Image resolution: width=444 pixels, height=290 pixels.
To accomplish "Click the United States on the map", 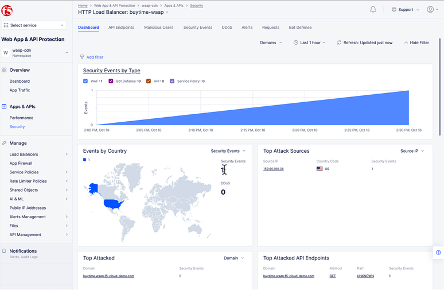I will (113, 203).
